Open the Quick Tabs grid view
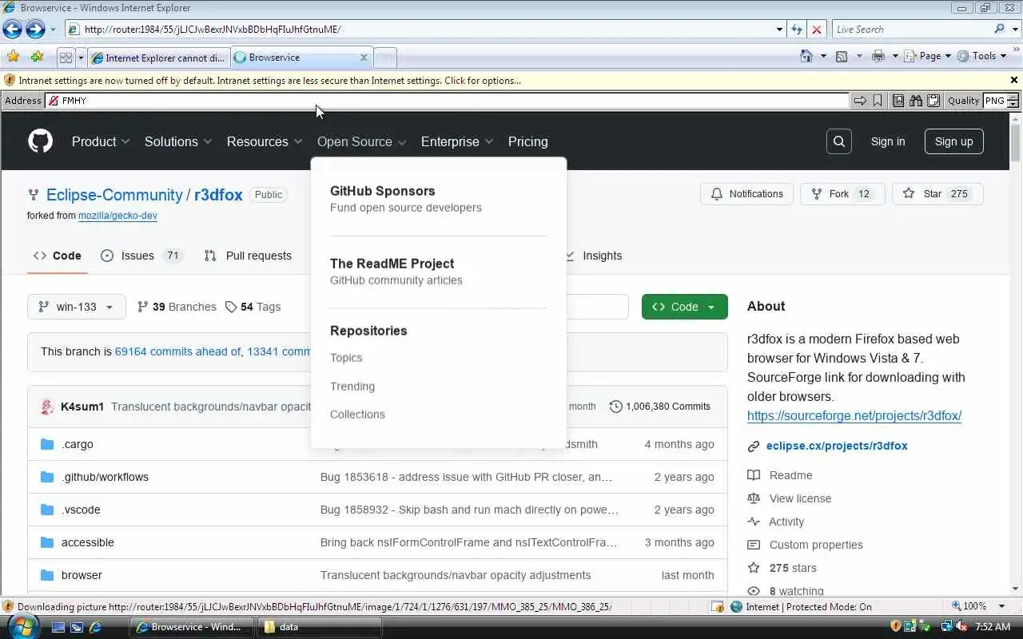The width and height of the screenshot is (1023, 639). click(x=66, y=58)
